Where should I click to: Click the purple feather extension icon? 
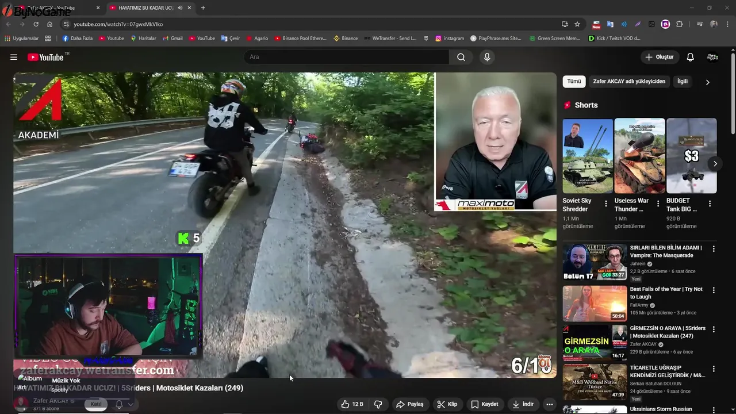click(x=638, y=24)
